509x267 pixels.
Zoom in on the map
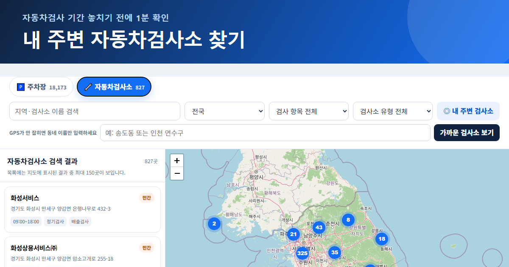(177, 161)
